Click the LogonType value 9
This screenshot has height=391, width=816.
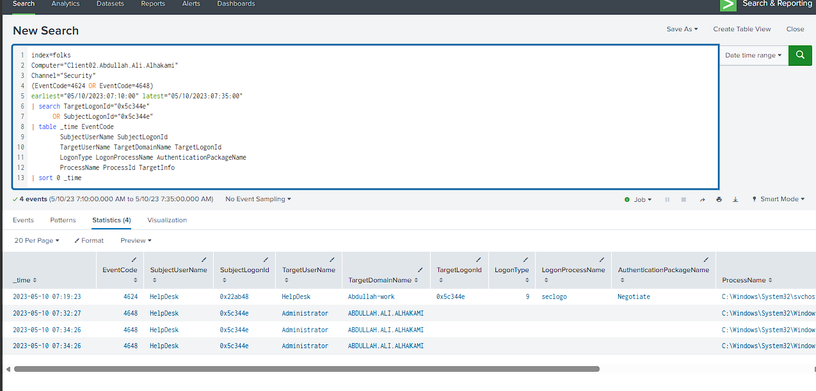tap(527, 297)
